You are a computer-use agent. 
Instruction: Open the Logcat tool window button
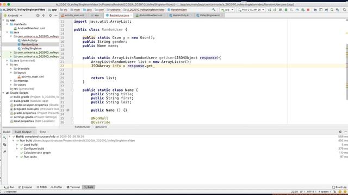coord(25,187)
